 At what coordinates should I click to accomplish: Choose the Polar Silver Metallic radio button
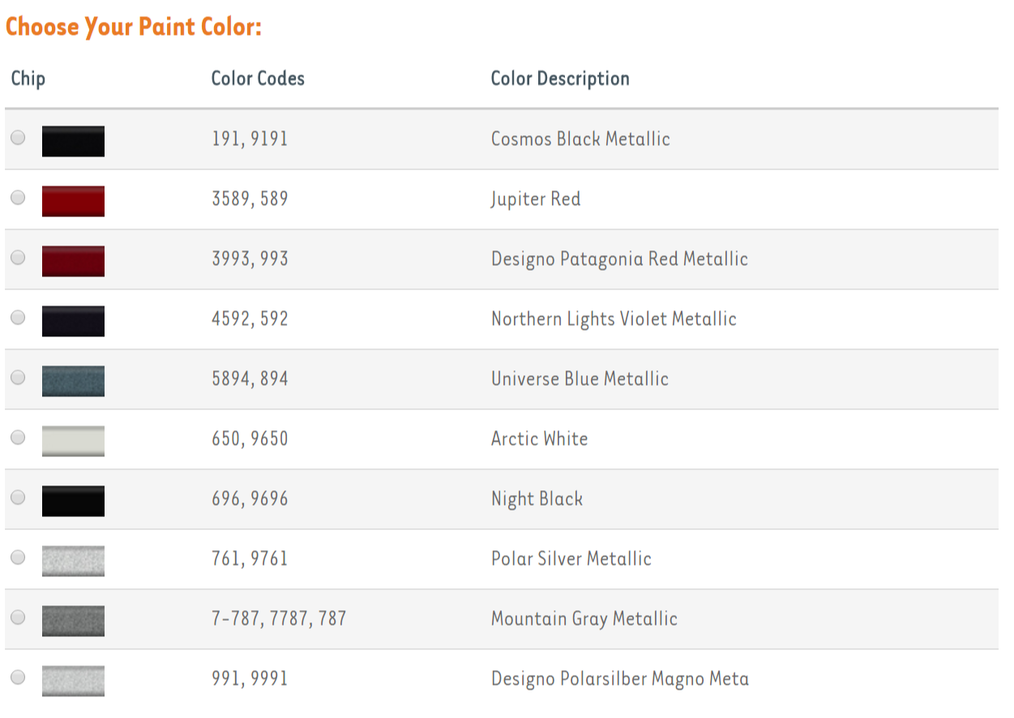[18, 558]
